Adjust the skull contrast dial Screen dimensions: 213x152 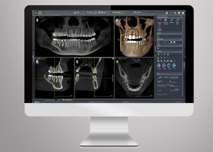click(x=164, y=66)
